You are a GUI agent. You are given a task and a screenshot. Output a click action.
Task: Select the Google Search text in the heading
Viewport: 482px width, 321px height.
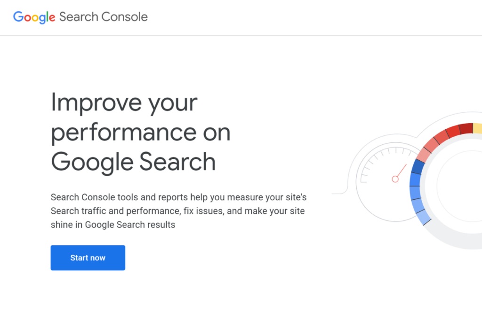[133, 162]
